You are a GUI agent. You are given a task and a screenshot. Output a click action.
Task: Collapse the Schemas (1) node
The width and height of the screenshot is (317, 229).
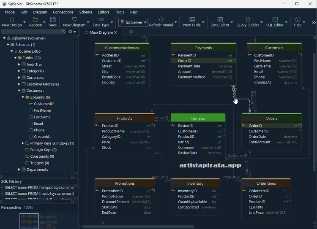[8, 45]
